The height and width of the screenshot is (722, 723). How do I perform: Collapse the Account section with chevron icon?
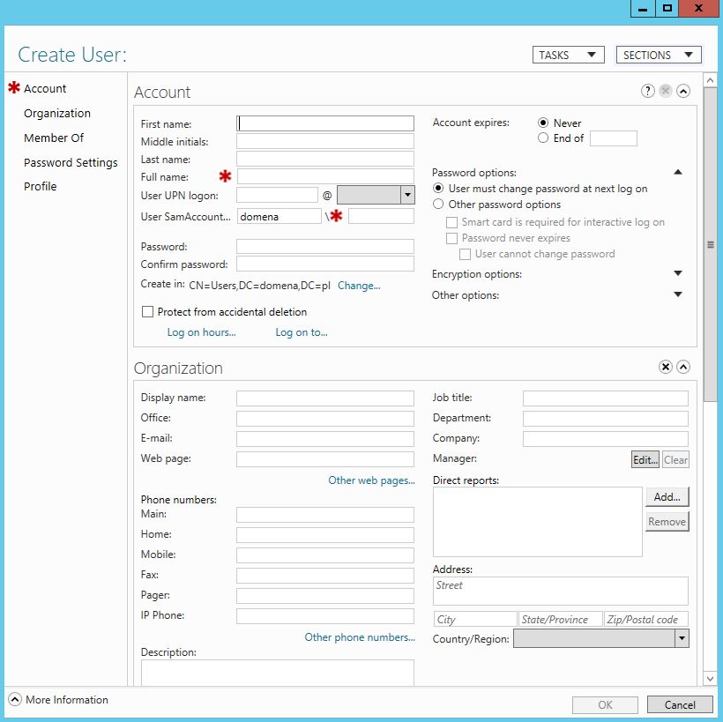pyautogui.click(x=683, y=91)
